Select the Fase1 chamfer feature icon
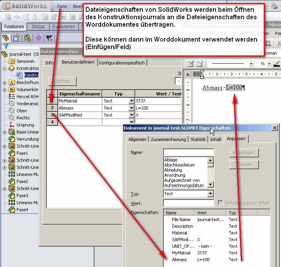 (x=12, y=153)
